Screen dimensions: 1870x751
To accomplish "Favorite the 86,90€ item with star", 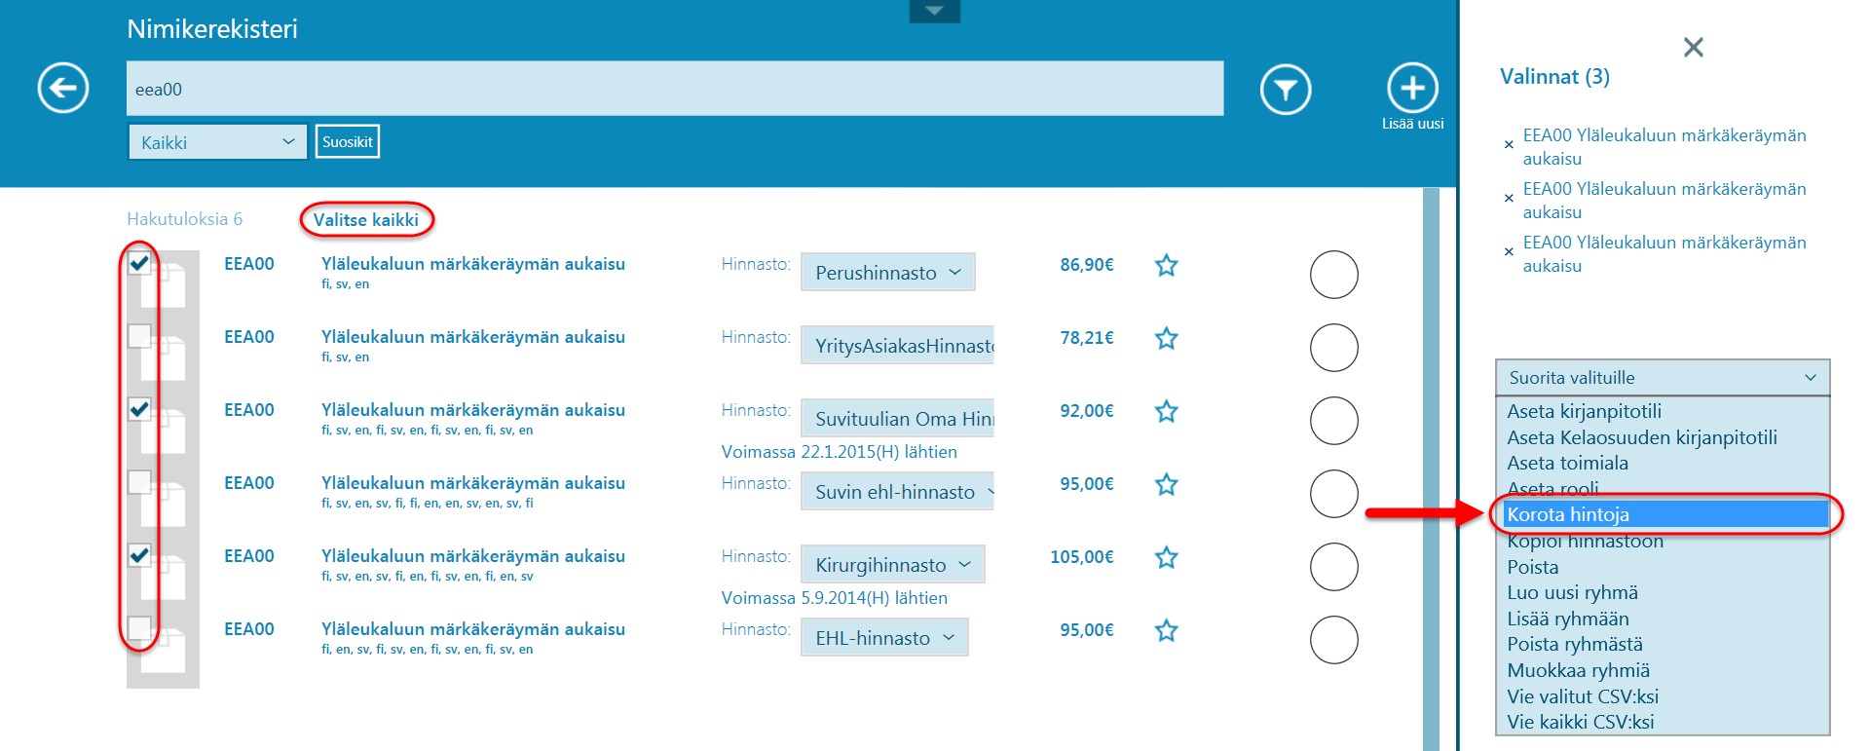I will 1166,265.
